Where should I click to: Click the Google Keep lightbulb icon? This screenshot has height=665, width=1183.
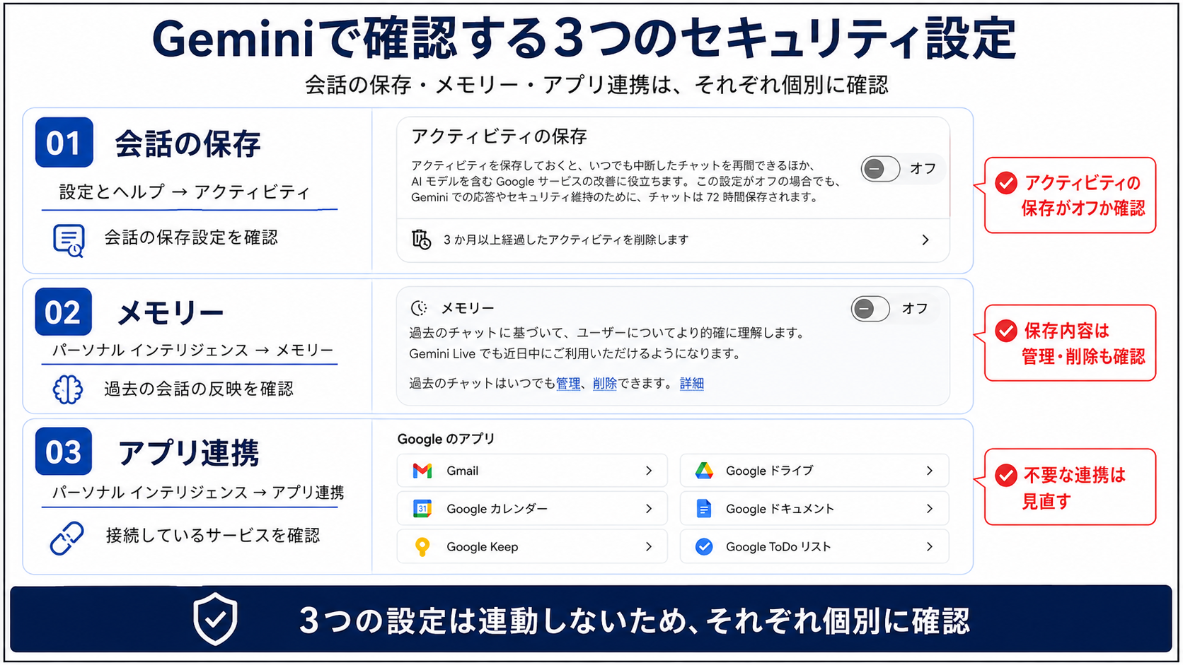coord(422,547)
